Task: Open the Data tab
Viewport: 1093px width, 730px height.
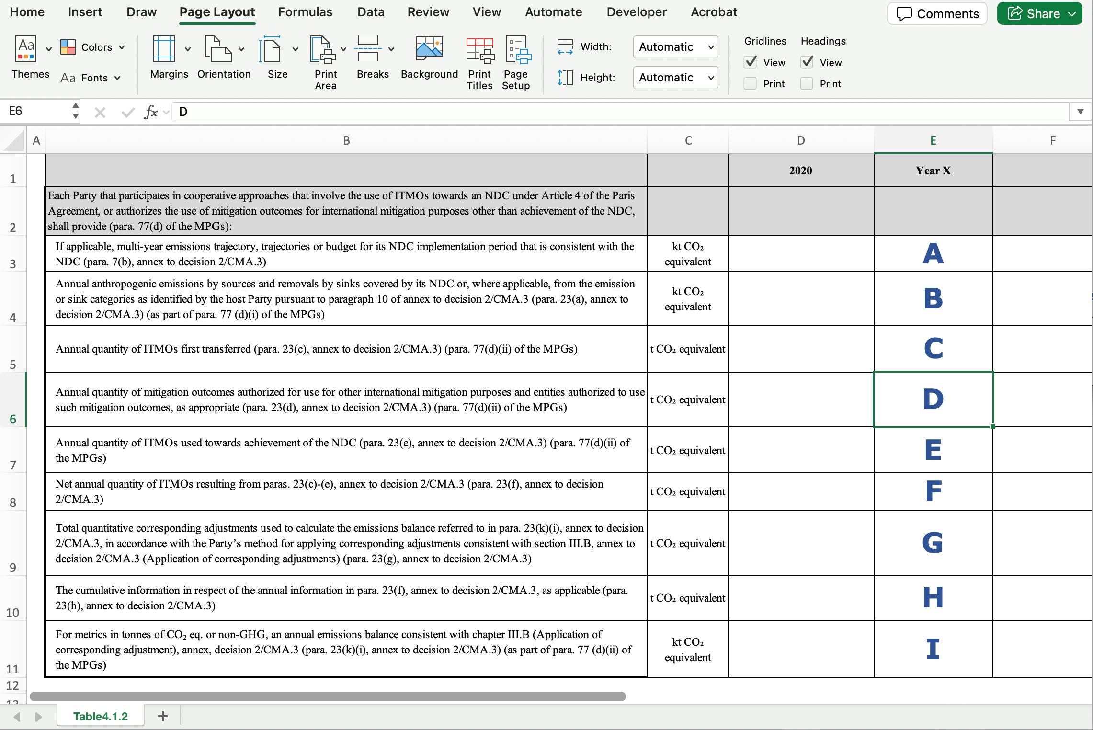Action: point(371,12)
